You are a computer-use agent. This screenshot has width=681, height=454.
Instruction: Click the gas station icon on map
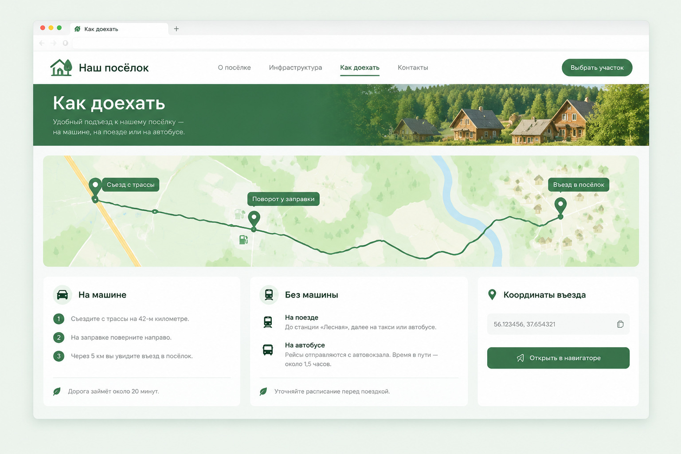(243, 240)
